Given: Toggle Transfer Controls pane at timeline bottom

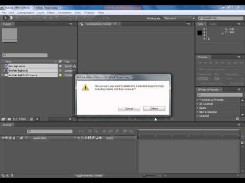Looking at the screenshot, I should point(8,176).
